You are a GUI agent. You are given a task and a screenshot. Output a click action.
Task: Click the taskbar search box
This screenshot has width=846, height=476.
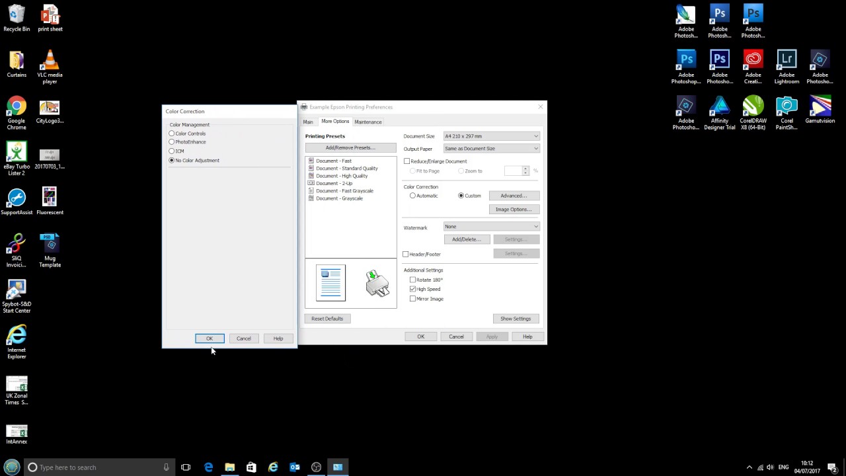pyautogui.click(x=98, y=467)
